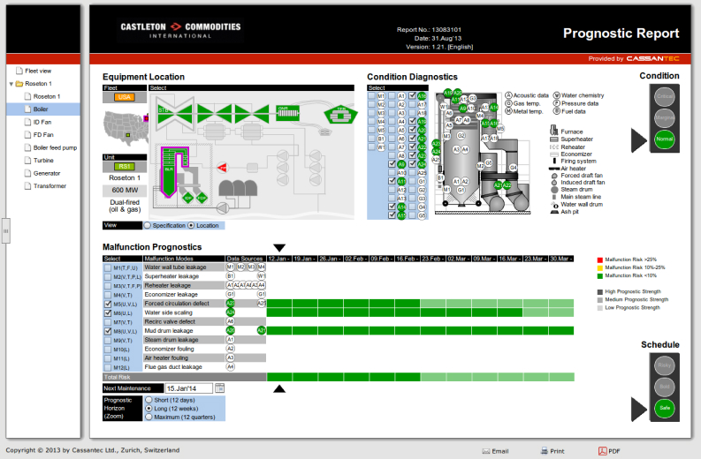
Task: Open the calendar picker beside Next Maintenance
Action: pyautogui.click(x=219, y=388)
